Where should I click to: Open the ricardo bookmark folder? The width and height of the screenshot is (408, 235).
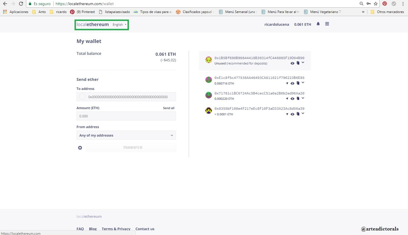(58, 12)
